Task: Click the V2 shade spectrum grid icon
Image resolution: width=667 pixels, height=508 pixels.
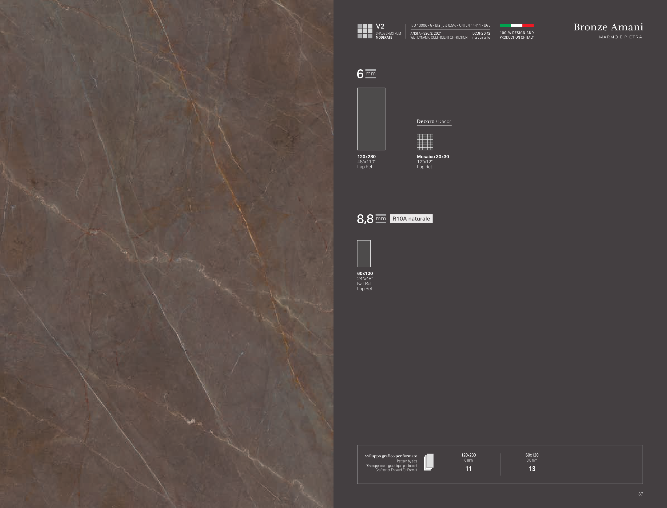Action: pyautogui.click(x=365, y=31)
